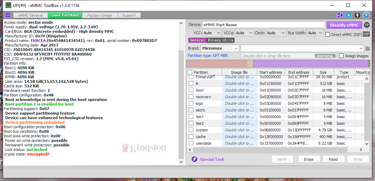375x181 pixels.
Task: Click the UFI application title bar icon
Action: 8,5
